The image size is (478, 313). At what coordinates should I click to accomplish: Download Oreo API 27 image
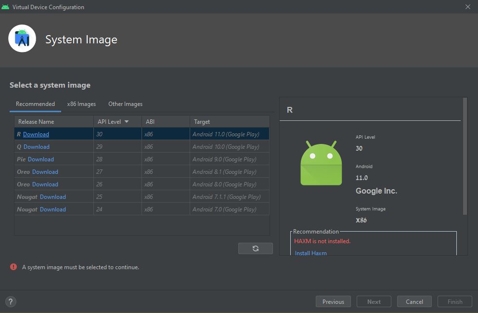pos(45,172)
